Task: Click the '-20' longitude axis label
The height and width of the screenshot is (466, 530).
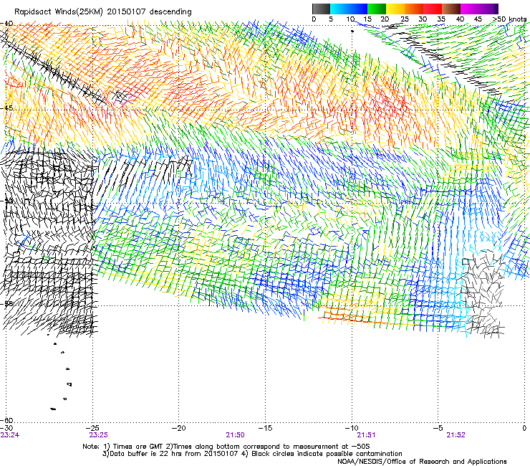Action: pos(179,428)
